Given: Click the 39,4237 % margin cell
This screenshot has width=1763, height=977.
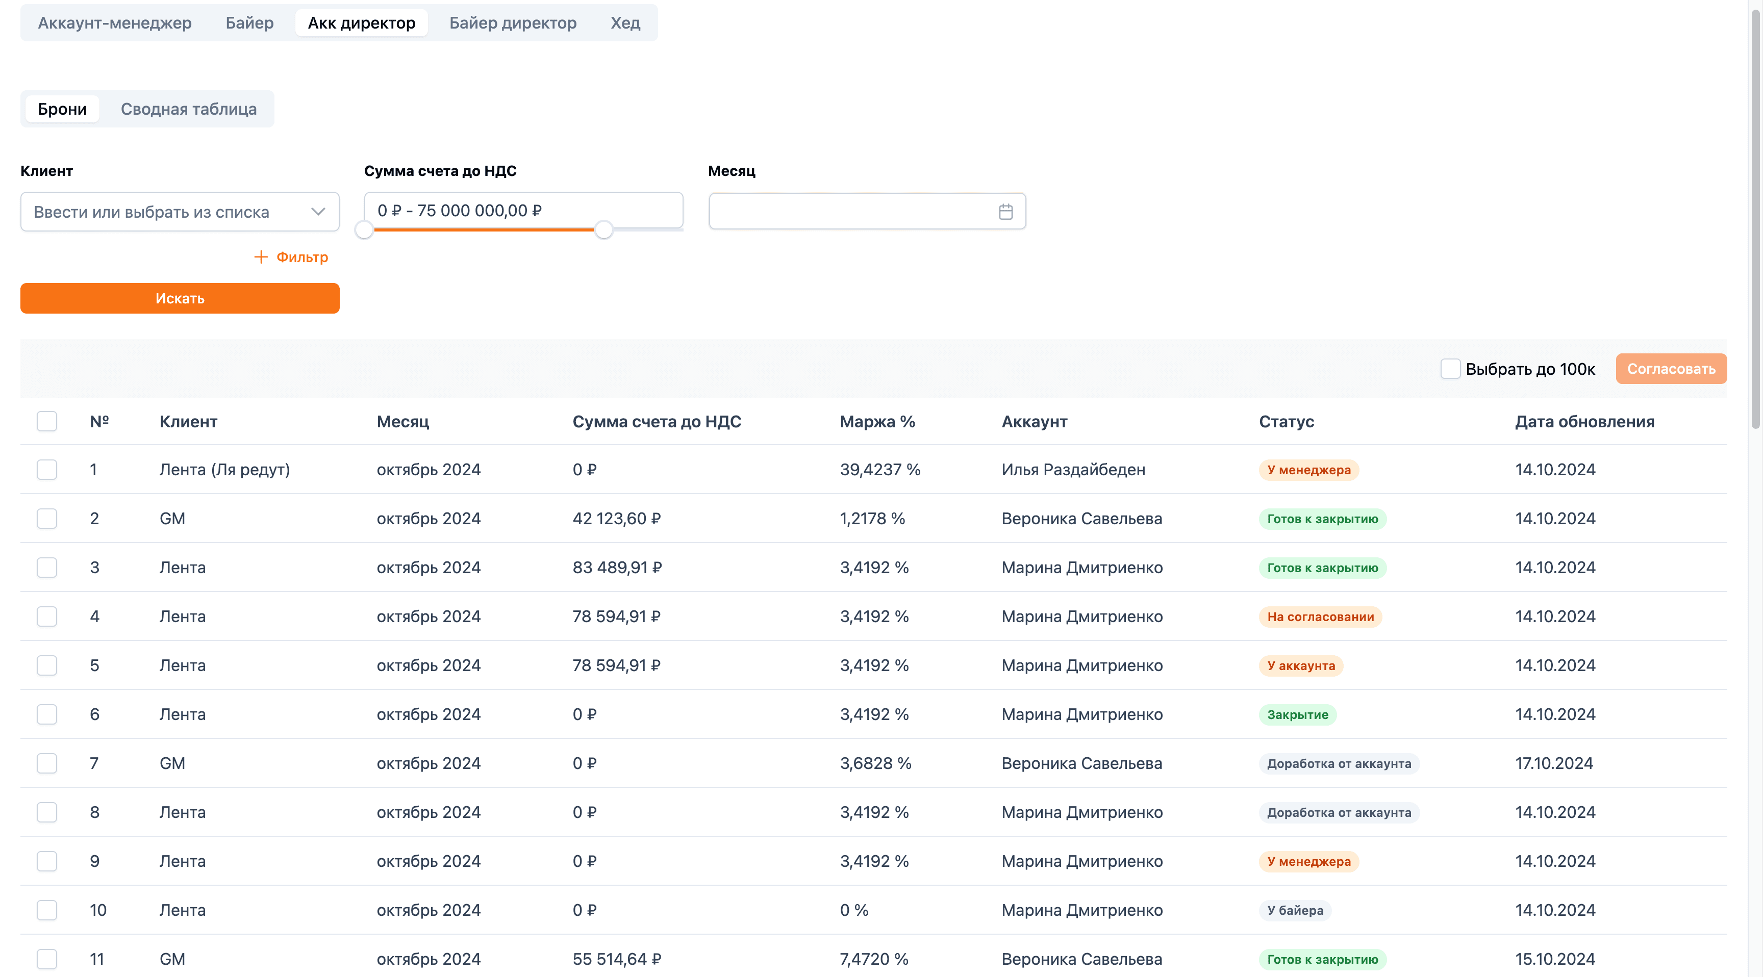Looking at the screenshot, I should point(880,469).
